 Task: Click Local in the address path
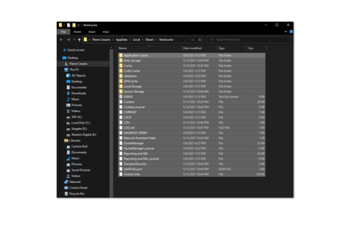(x=136, y=40)
